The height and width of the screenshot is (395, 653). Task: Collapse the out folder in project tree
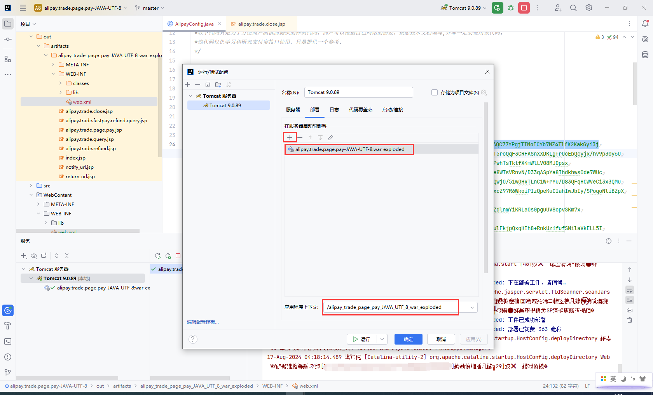[31, 36]
